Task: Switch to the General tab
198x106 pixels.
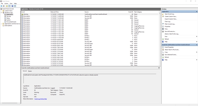Action: pos(25,71)
